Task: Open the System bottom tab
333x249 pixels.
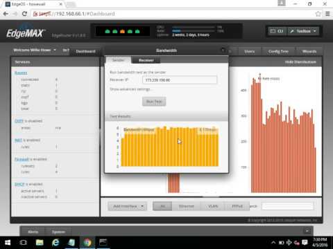Action: click(x=58, y=232)
